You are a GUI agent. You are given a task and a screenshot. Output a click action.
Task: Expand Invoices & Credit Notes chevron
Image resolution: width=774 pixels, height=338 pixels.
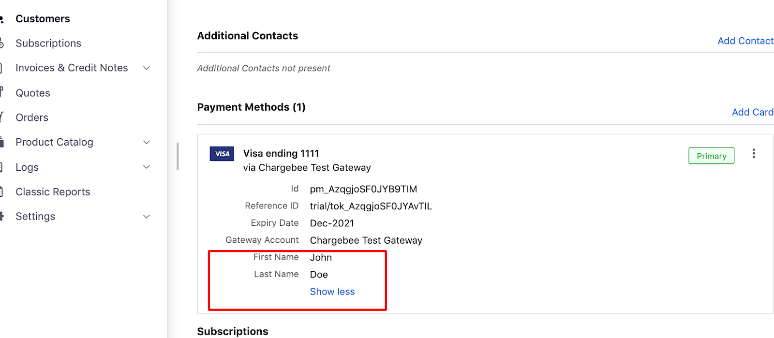(x=147, y=68)
